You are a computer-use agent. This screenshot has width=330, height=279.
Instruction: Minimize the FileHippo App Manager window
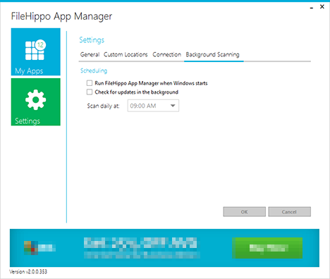click(x=312, y=8)
